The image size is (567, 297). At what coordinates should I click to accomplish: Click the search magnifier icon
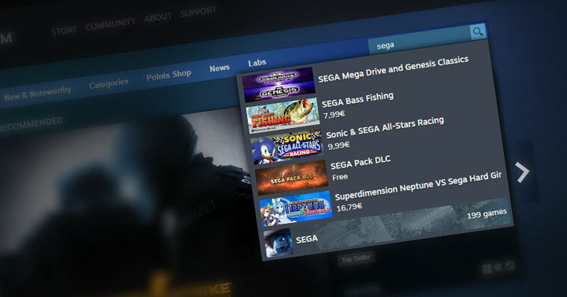click(478, 32)
